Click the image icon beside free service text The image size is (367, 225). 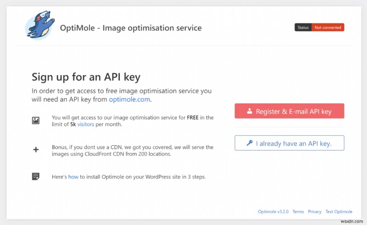coord(36,121)
